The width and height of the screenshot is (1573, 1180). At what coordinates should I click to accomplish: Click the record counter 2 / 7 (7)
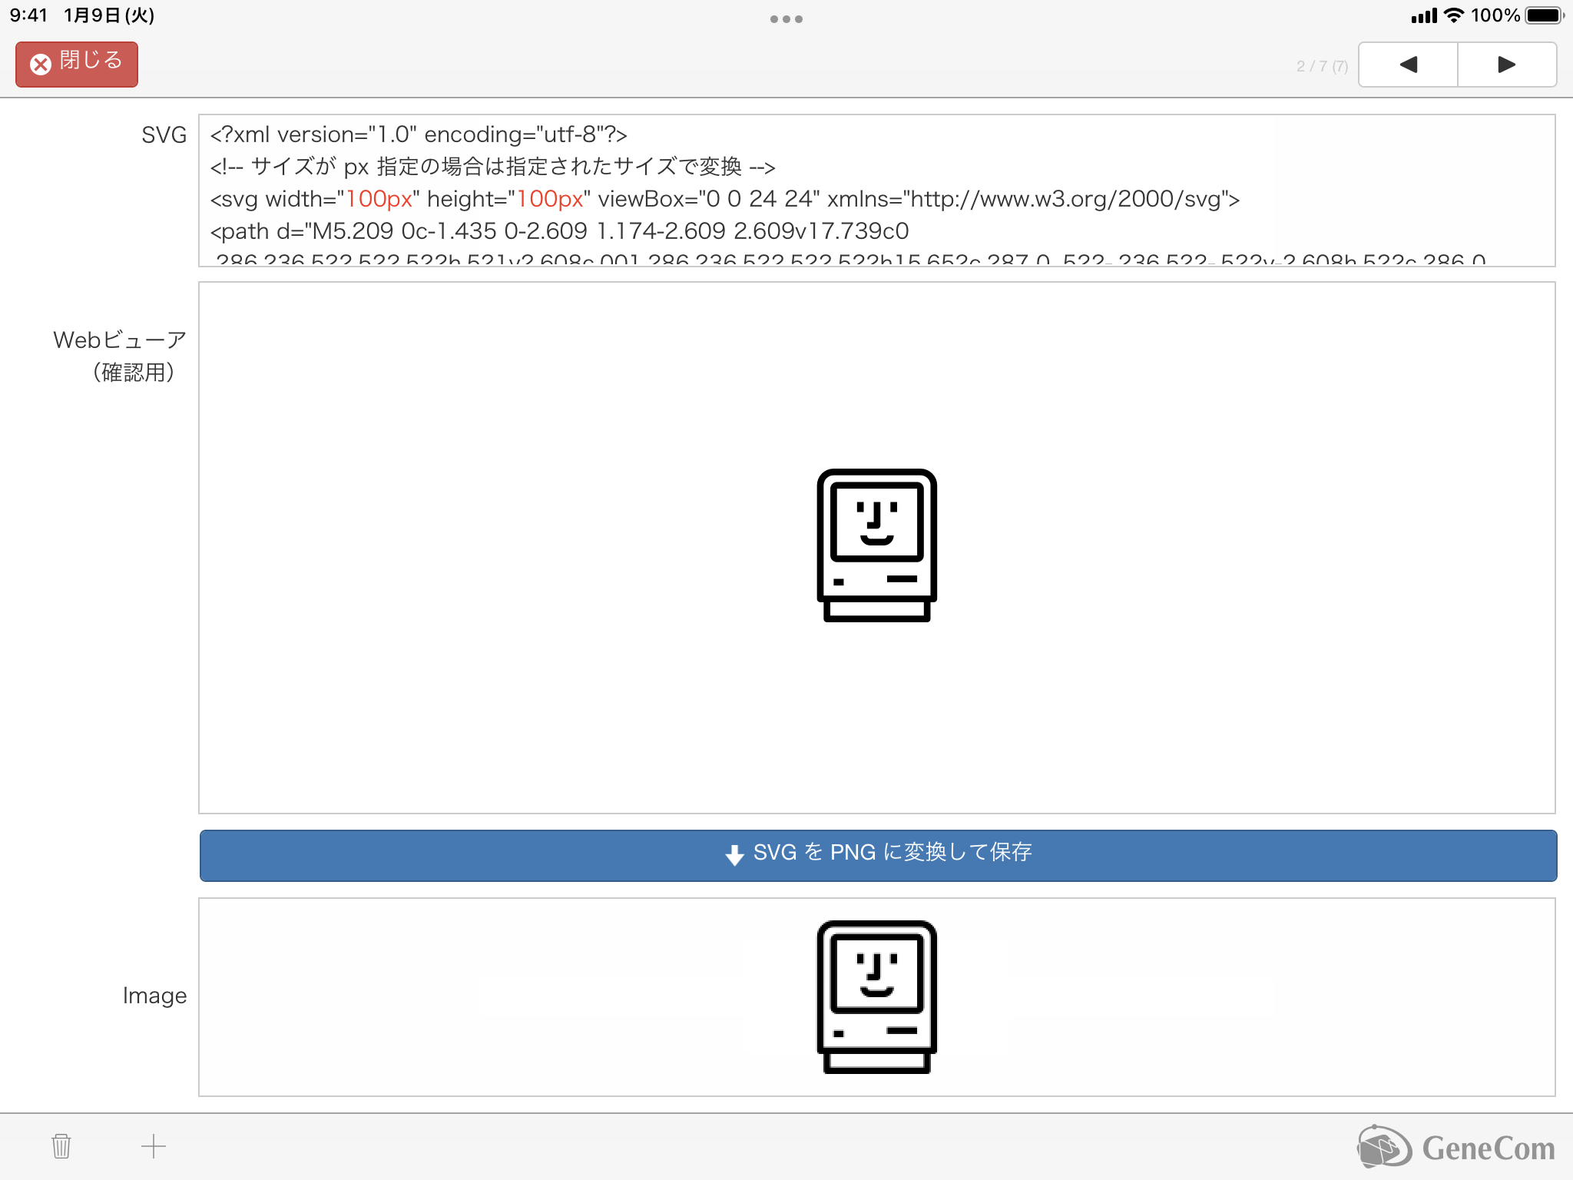1322,66
